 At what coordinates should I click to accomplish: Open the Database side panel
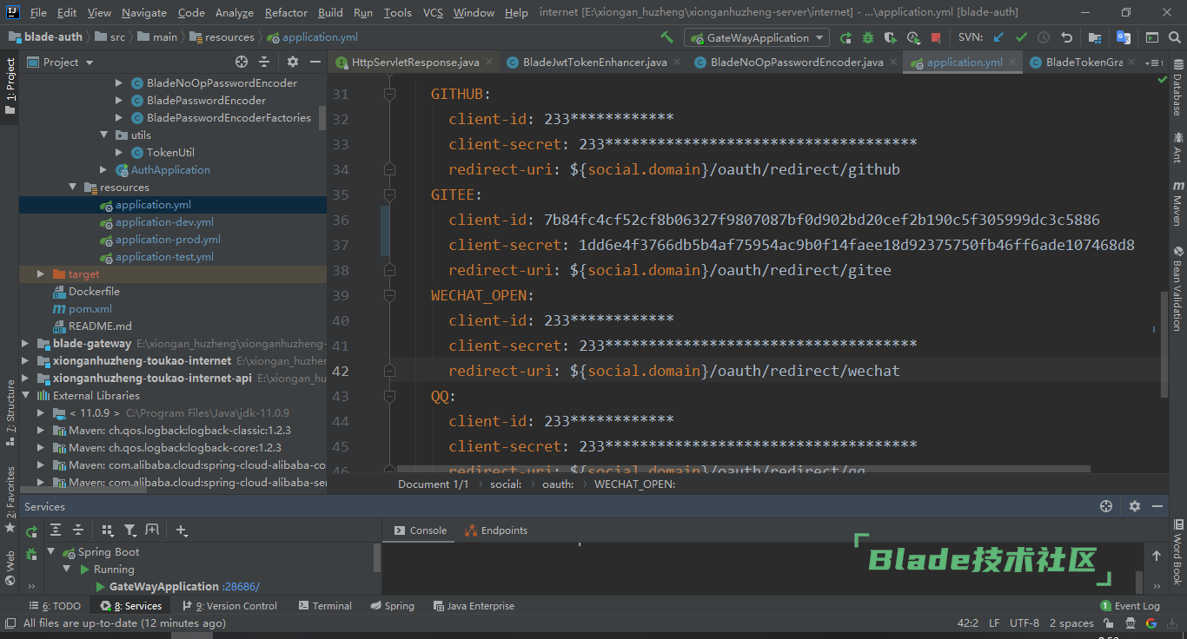1177,89
